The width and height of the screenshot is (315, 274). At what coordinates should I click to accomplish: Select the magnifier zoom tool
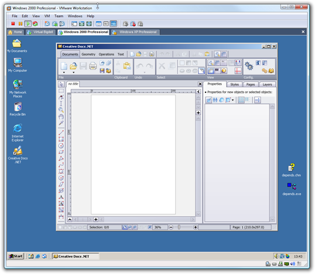point(61,110)
